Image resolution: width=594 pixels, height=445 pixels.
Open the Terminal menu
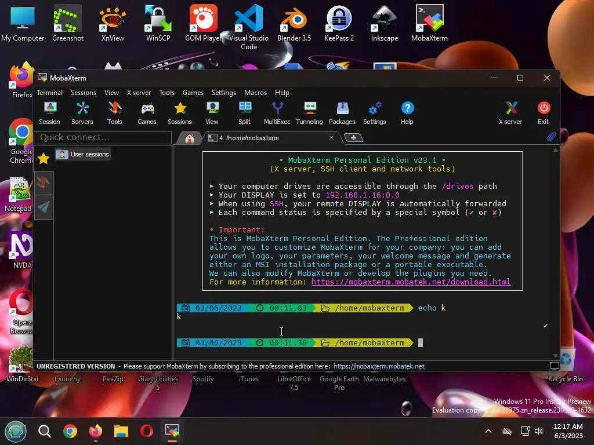point(50,93)
